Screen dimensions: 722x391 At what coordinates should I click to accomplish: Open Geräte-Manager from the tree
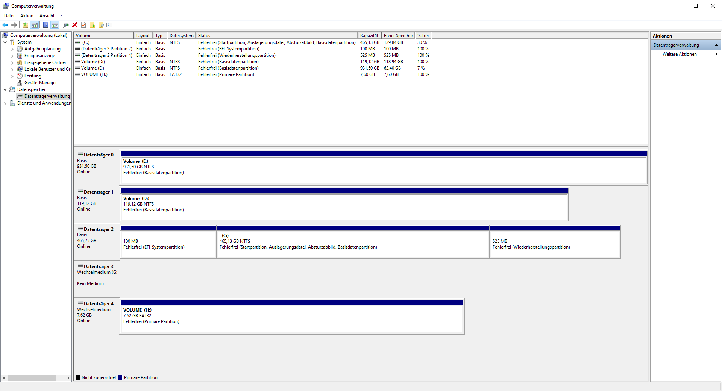pos(41,83)
